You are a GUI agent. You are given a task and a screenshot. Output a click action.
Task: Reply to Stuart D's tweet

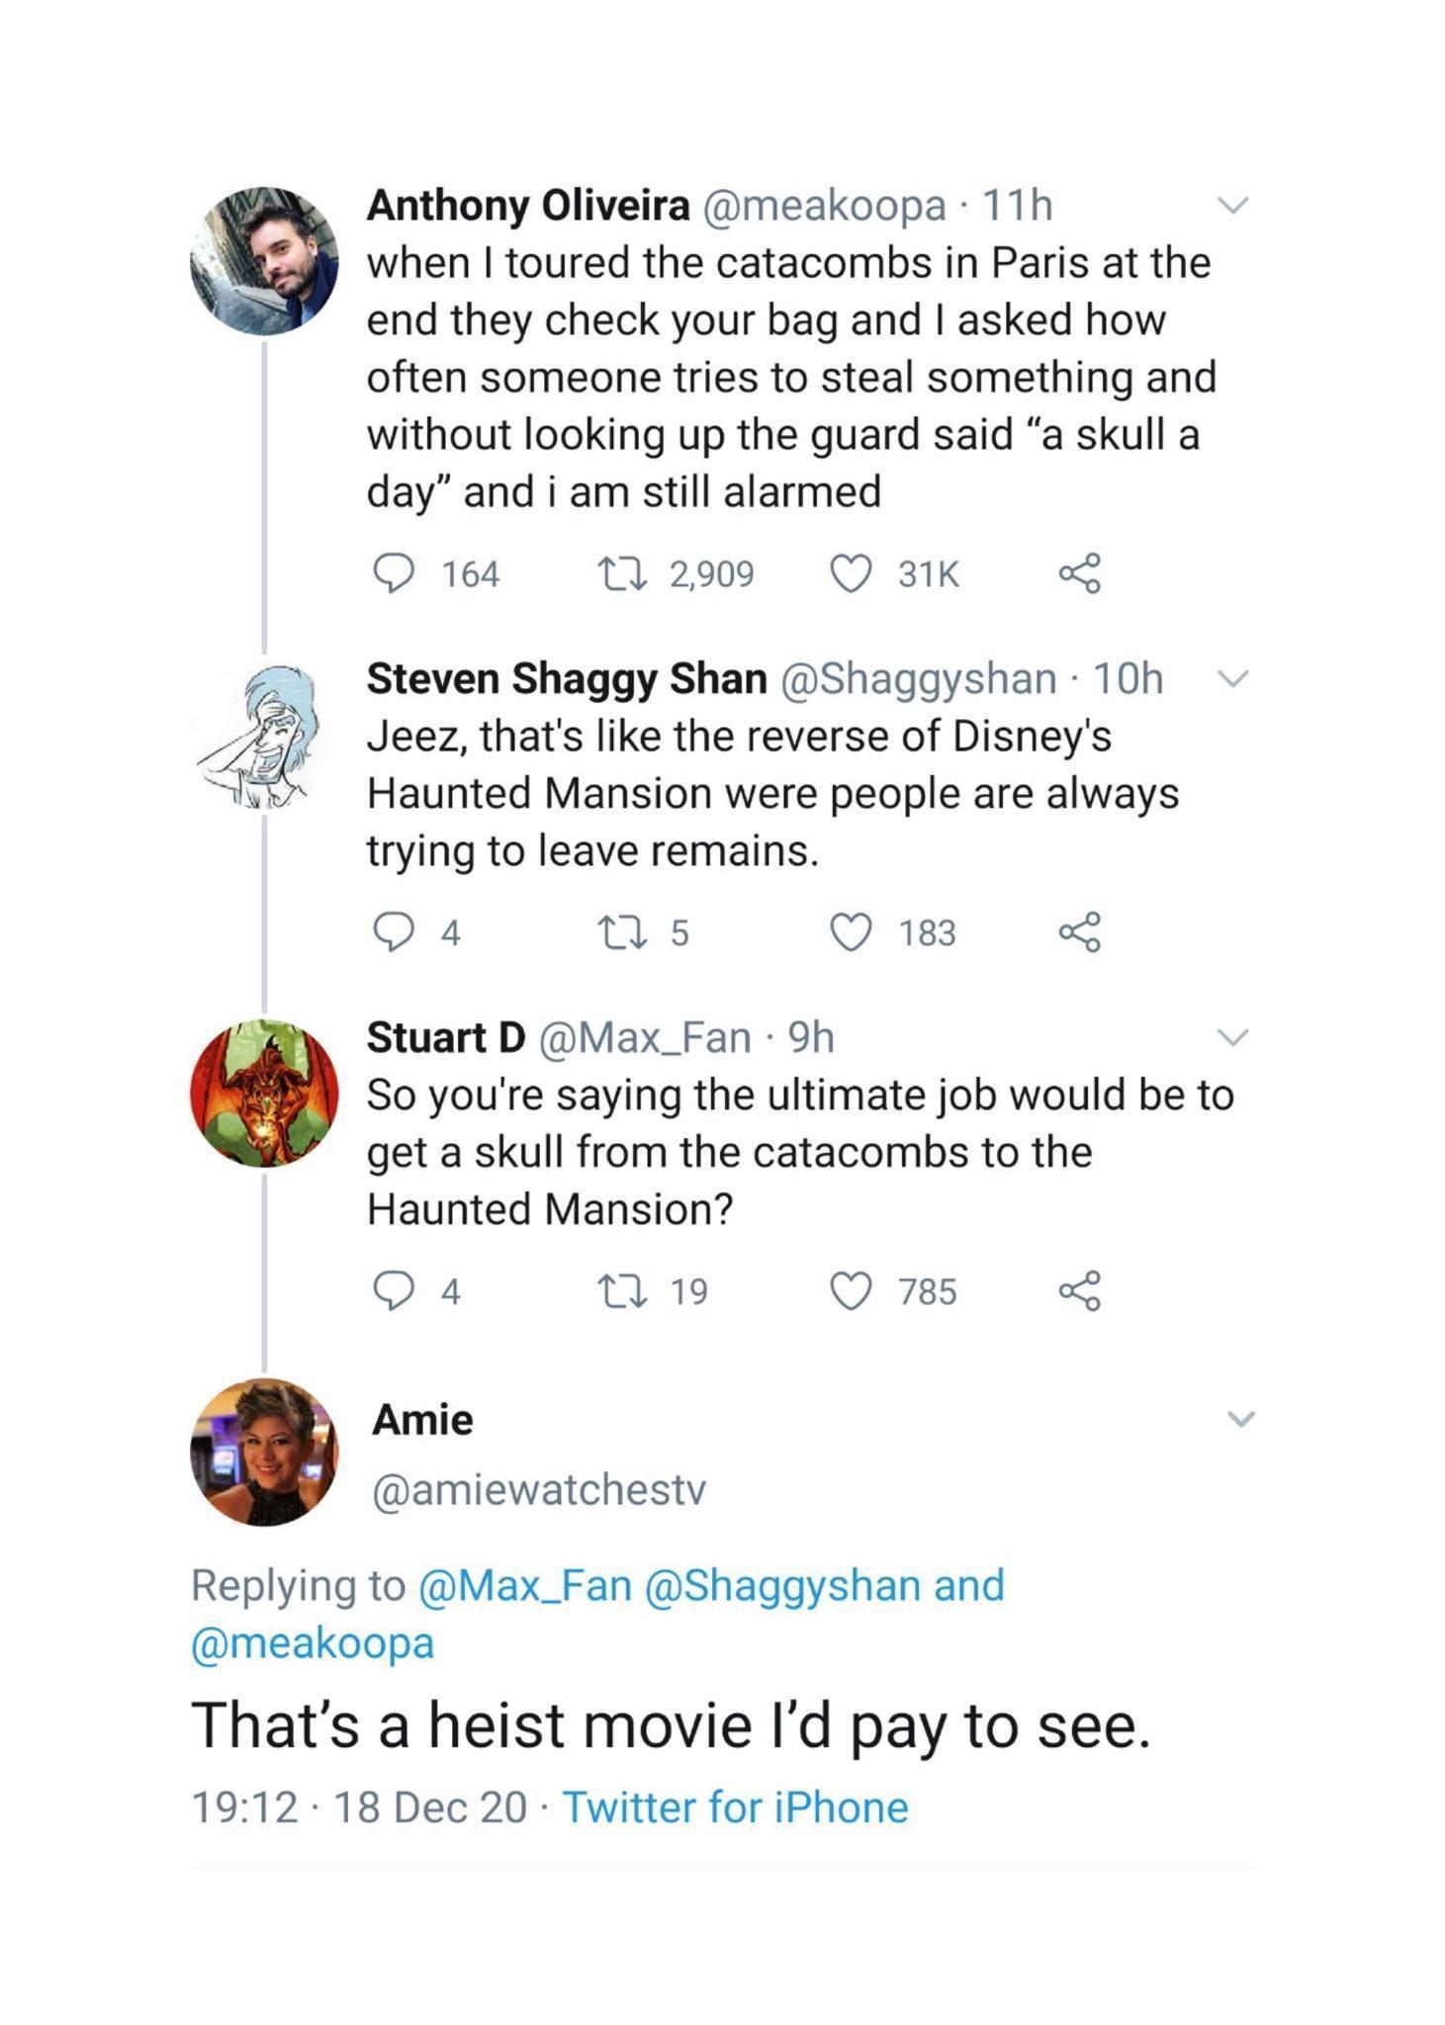[x=393, y=1291]
